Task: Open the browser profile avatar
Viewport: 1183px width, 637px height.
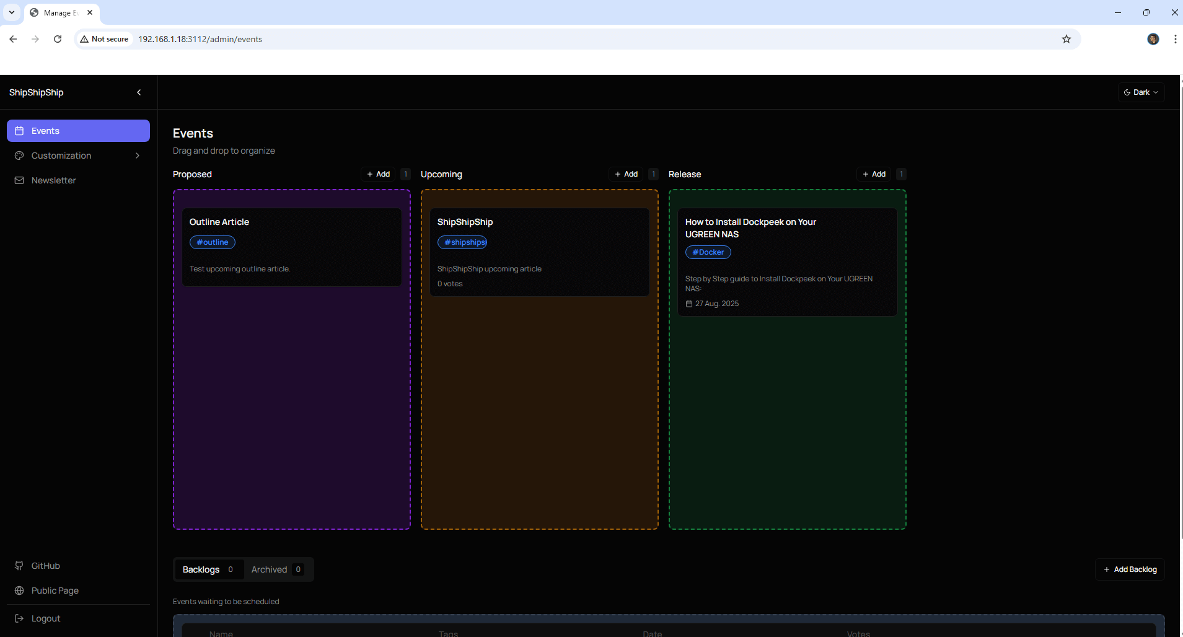Action: (x=1153, y=39)
